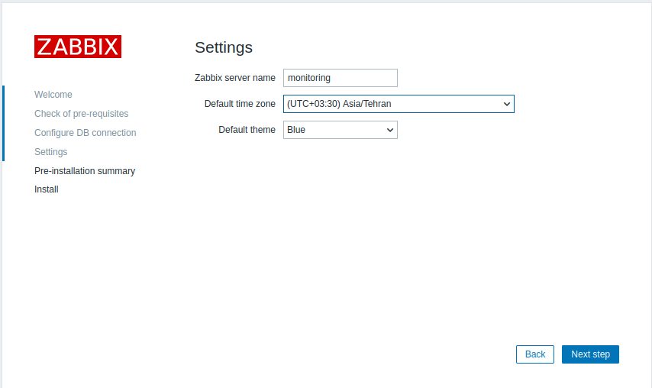Jump to Pre-installation summary step

pyautogui.click(x=85, y=171)
